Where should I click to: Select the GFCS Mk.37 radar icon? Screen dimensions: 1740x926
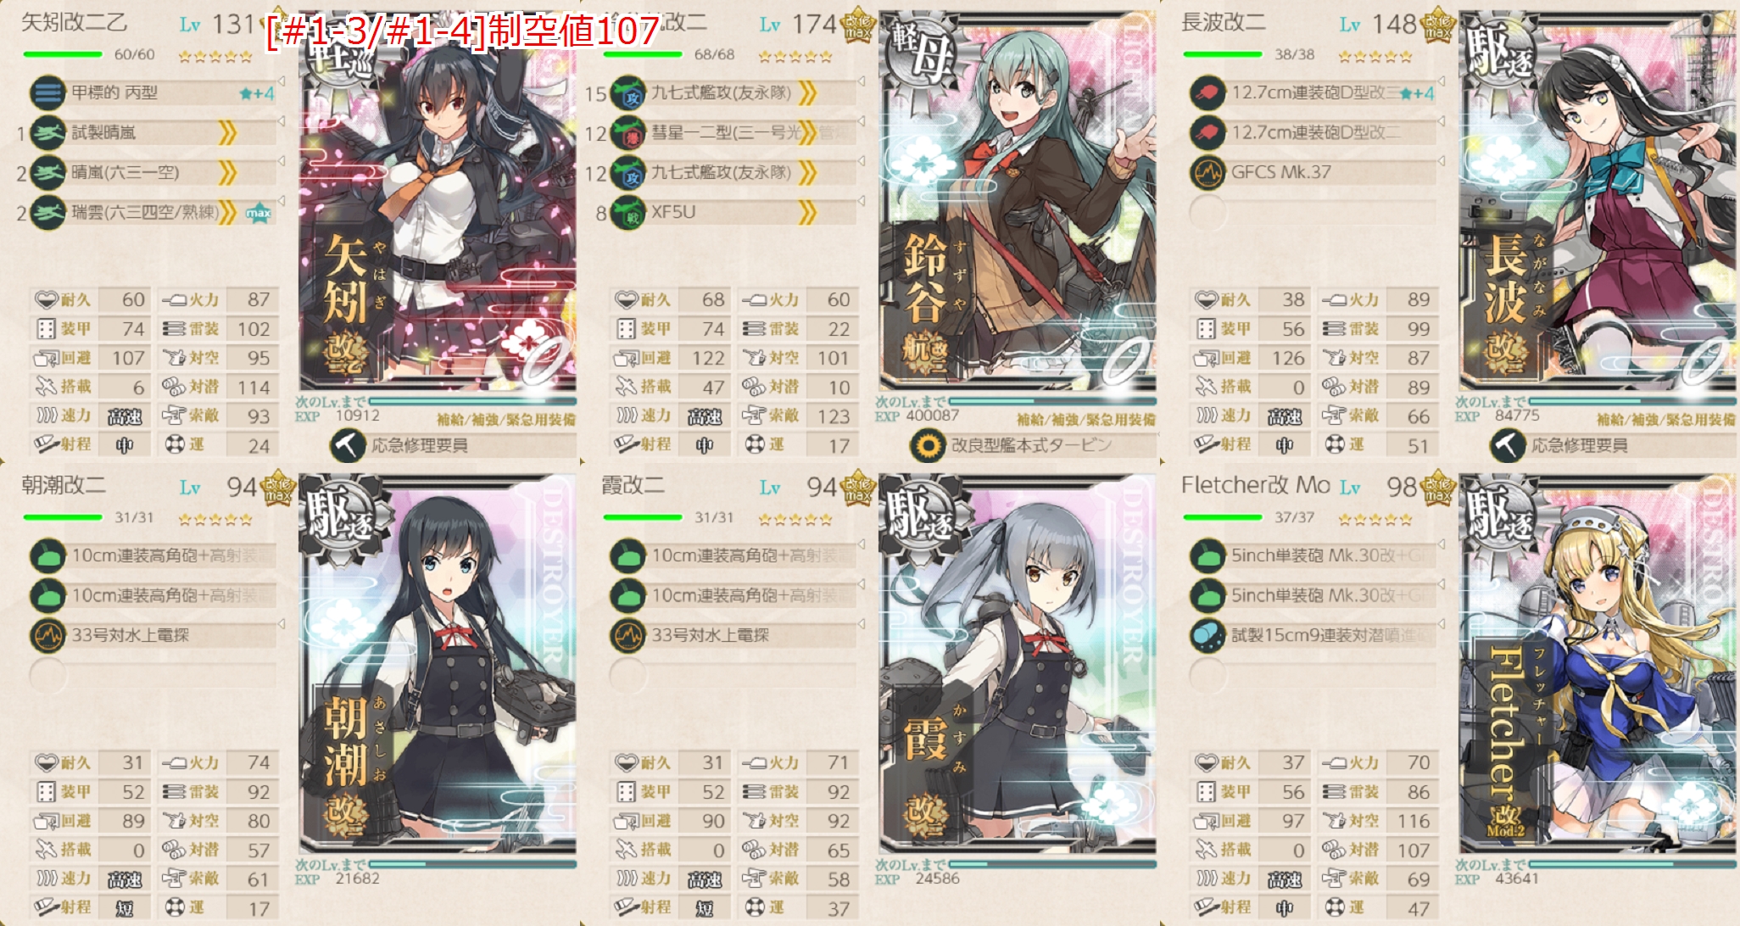1208,172
